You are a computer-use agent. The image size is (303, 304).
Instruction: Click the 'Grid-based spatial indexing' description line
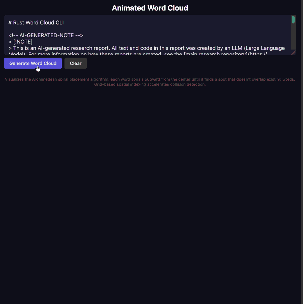coord(150,84)
